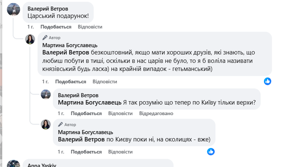Viewport: 284px width, 167px height.
Task: Open Валерий's small avatar beside the Київ question
Action: pos(45,94)
